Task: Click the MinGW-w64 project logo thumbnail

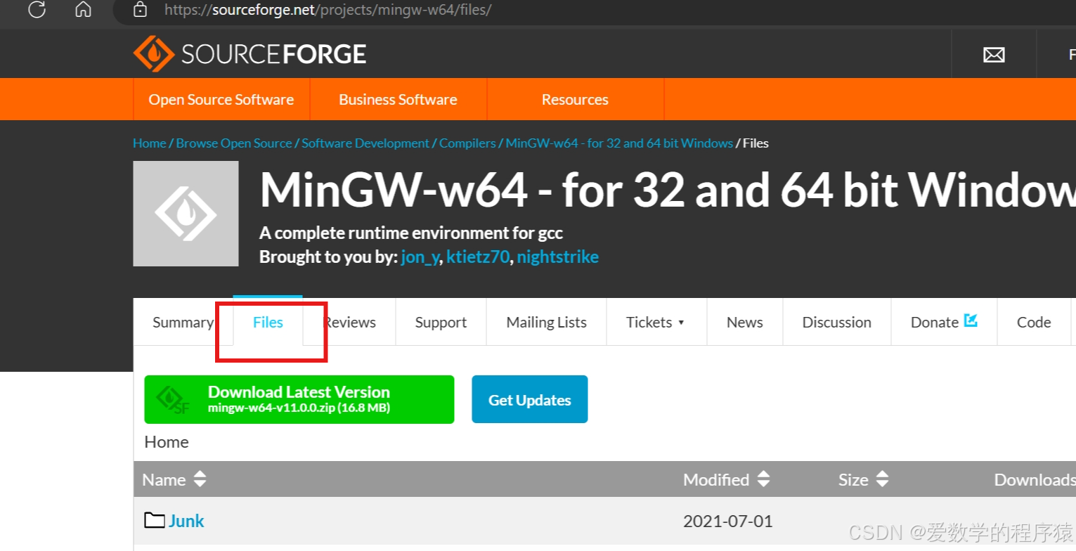Action: (x=186, y=214)
